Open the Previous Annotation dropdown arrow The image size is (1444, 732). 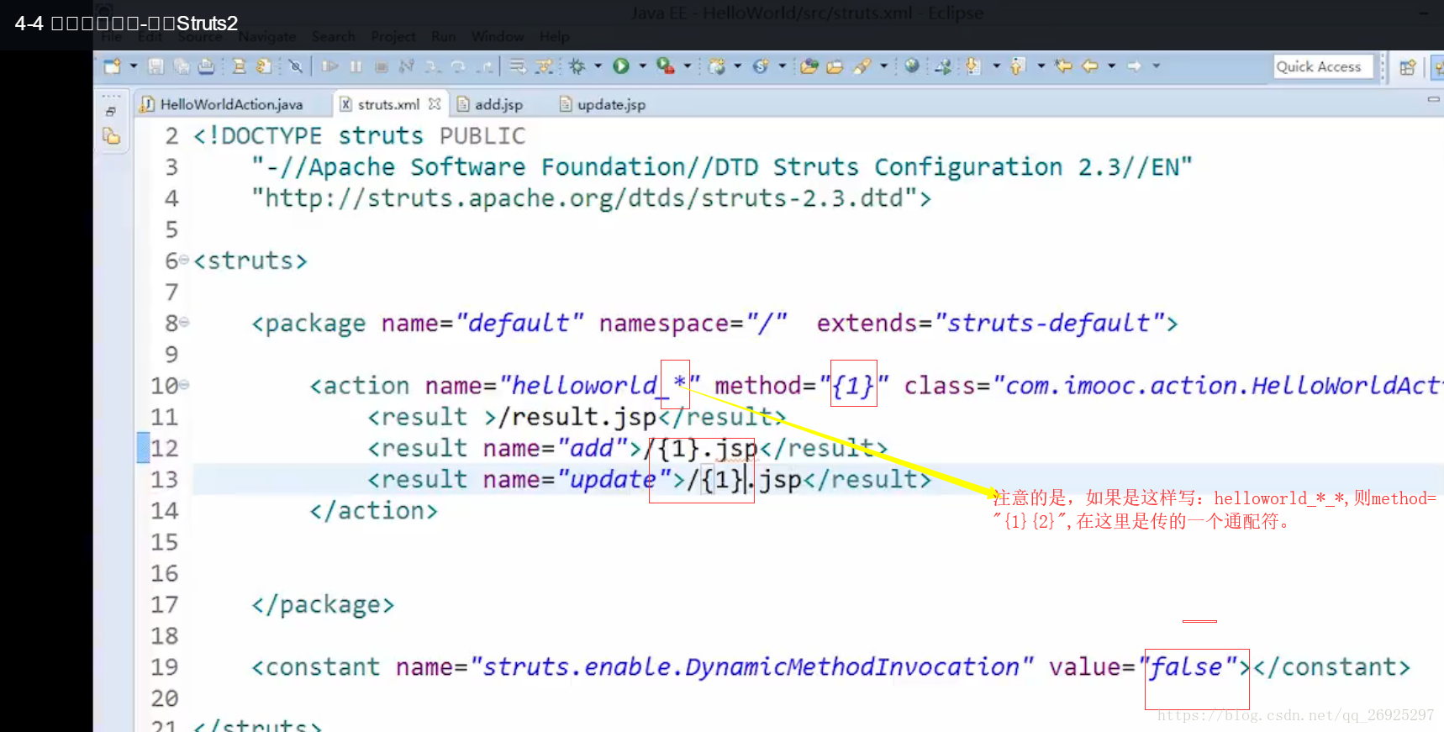coord(1041,66)
